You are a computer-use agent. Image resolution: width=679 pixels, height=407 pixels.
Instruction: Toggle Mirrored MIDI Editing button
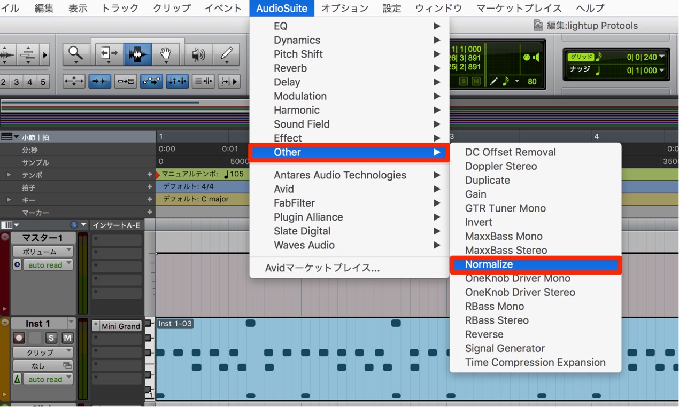click(x=126, y=81)
